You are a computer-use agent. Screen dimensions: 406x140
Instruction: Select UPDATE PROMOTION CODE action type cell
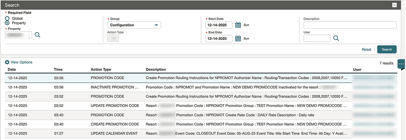pos(115,106)
